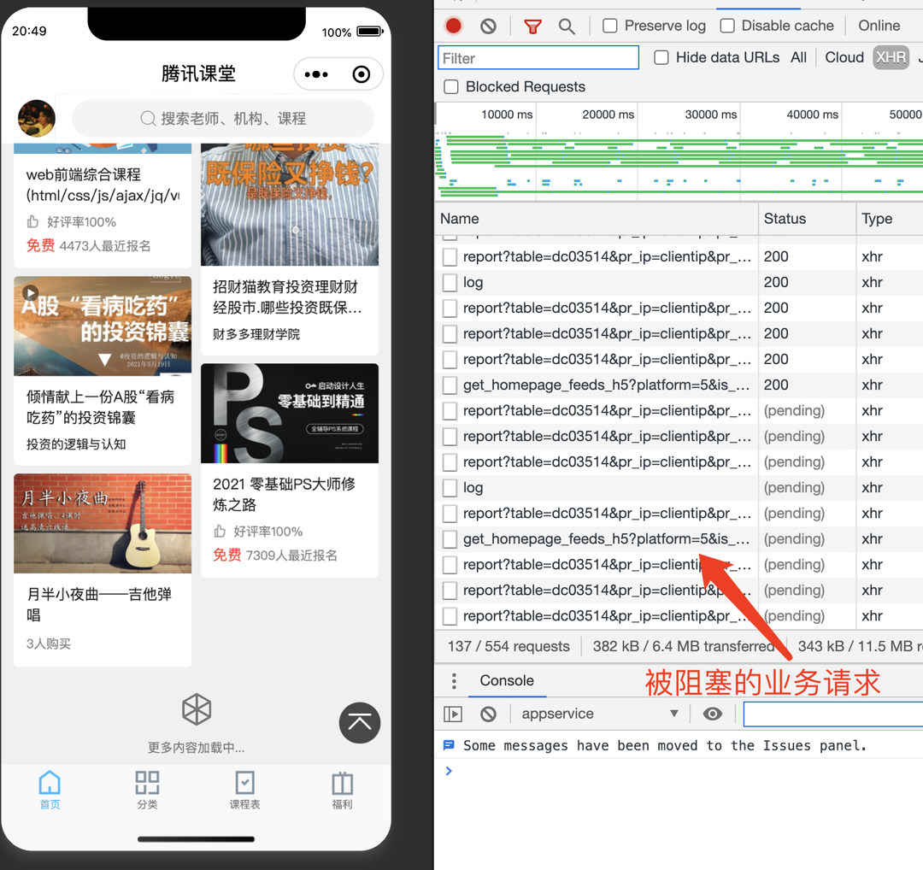Open the appservice context dropdown
923x870 pixels.
[600, 714]
